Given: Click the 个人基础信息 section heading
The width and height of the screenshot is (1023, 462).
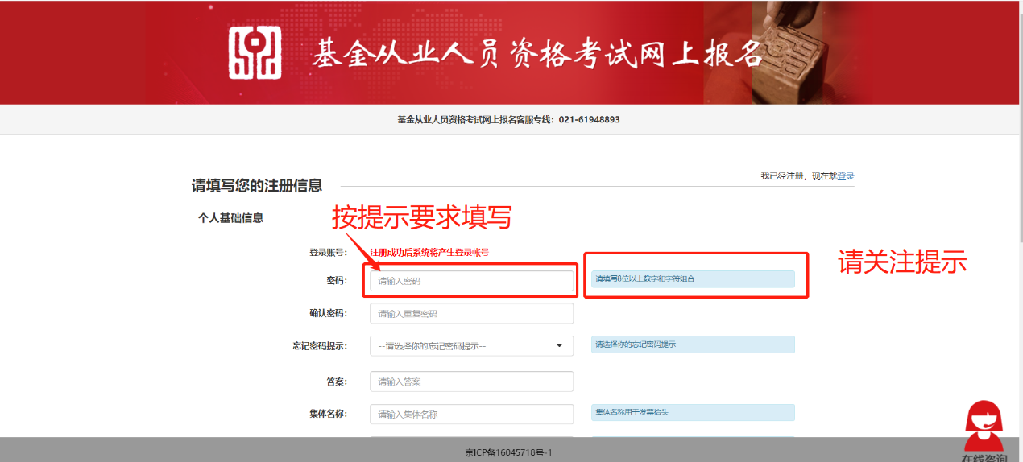Looking at the screenshot, I should click(230, 218).
